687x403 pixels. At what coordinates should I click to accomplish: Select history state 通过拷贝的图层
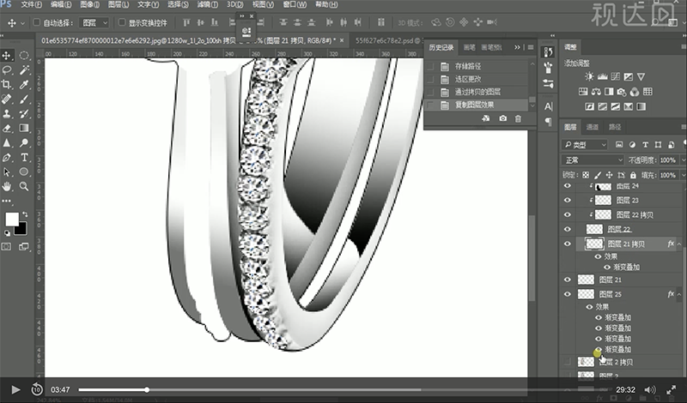click(x=478, y=92)
